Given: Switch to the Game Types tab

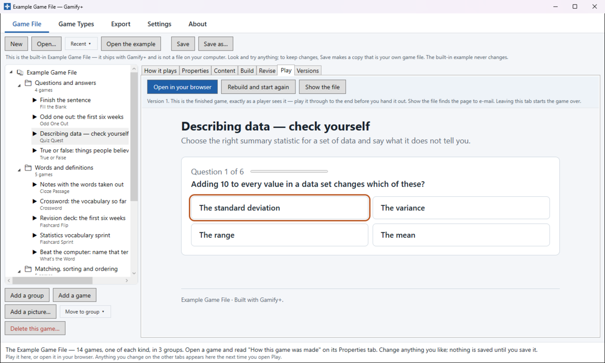Looking at the screenshot, I should pos(76,24).
